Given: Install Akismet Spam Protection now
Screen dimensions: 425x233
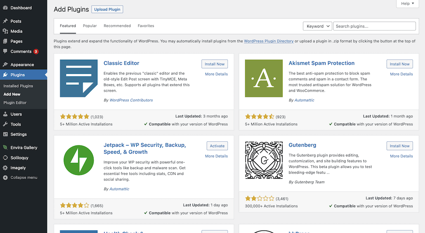Looking at the screenshot, I should [x=399, y=64].
